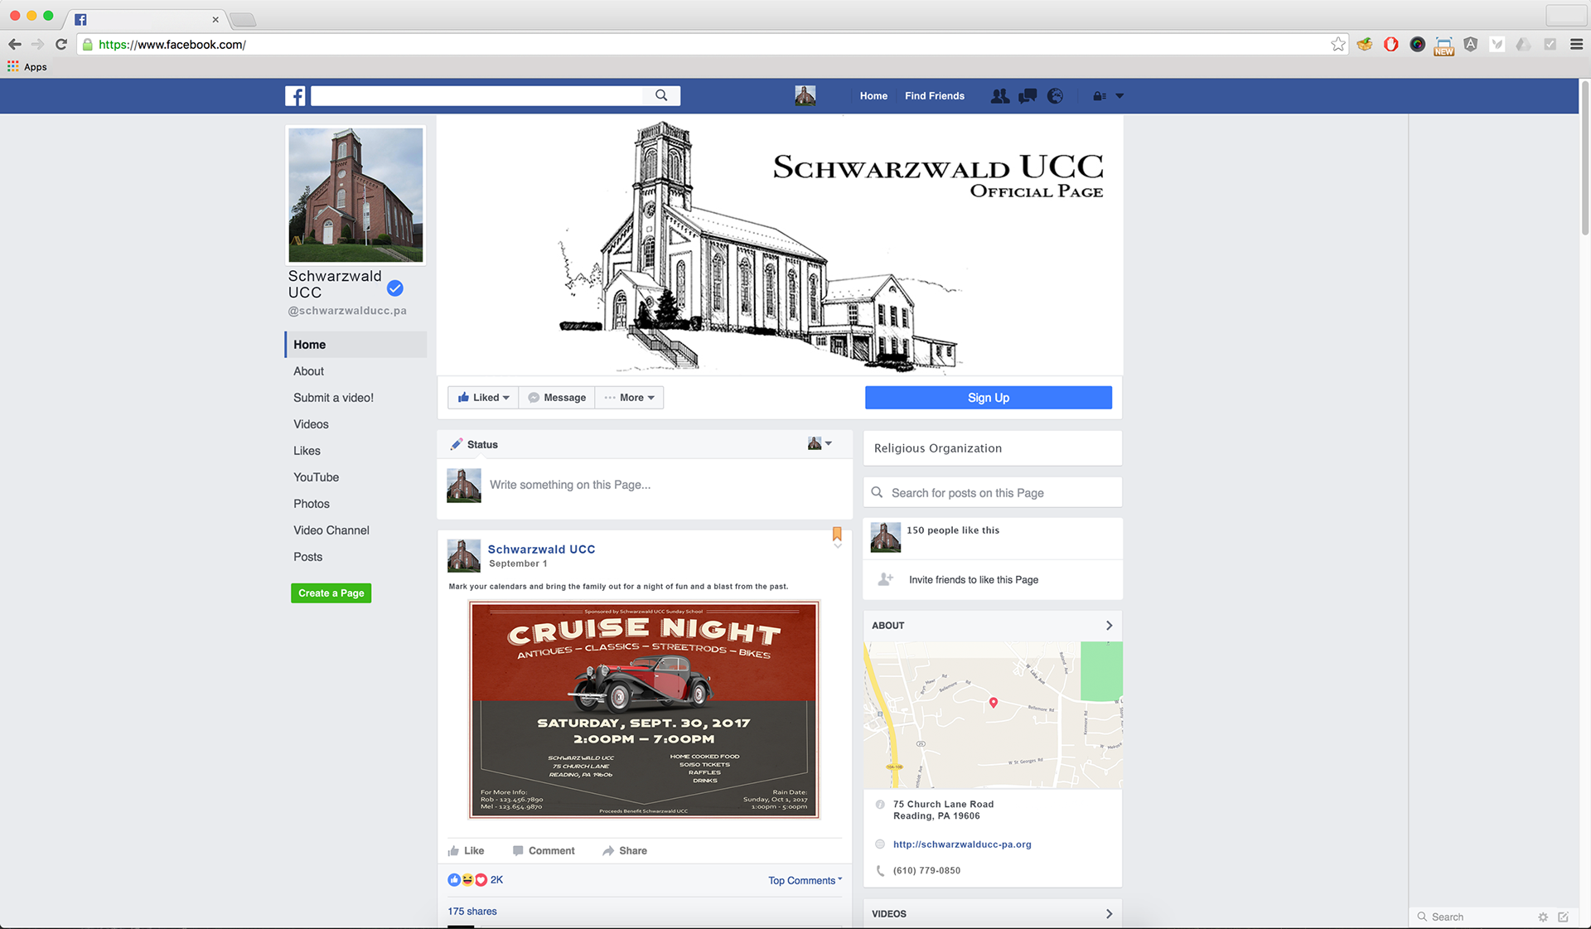Click the bookmark star in address bar
This screenshot has height=929, width=1591.
click(1337, 45)
